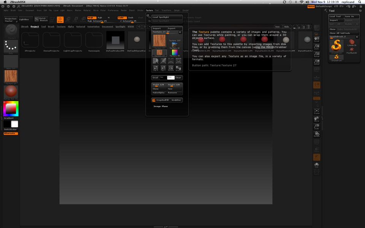Viewport: 365px width, 228px height.
Task: Click the Load Tool button
Action: [336, 16]
